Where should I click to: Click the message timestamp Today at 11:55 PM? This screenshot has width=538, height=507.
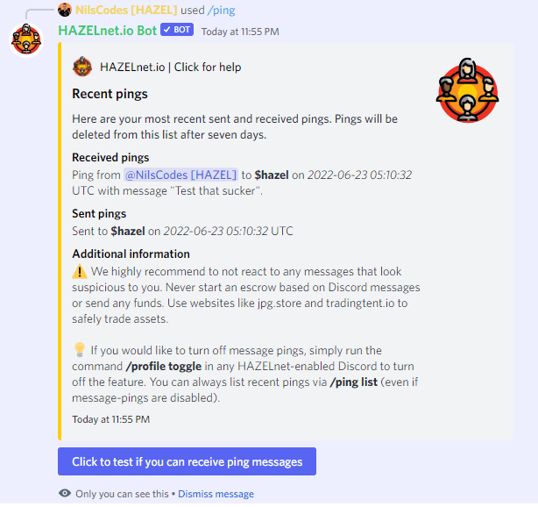coord(240,32)
